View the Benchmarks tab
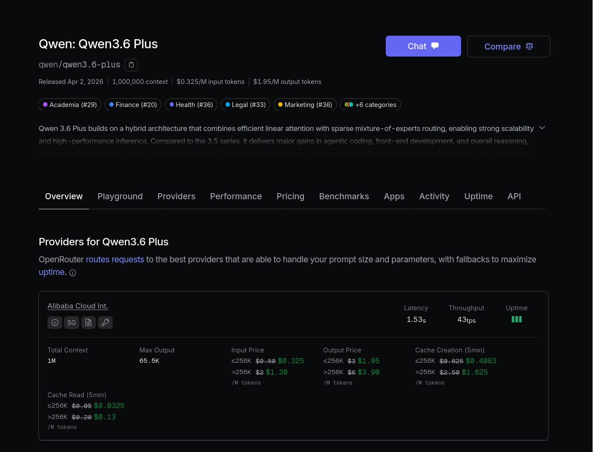593x452 pixels. [344, 196]
